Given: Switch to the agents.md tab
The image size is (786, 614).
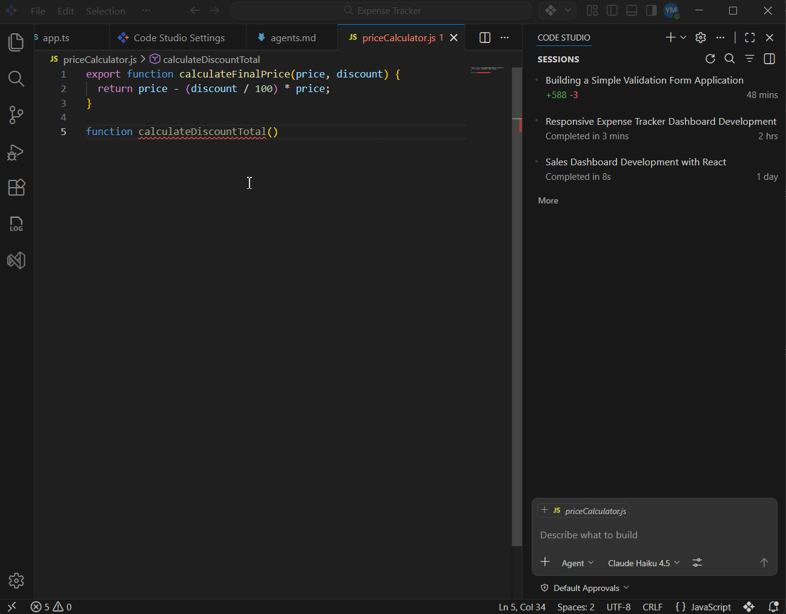Looking at the screenshot, I should (x=293, y=38).
